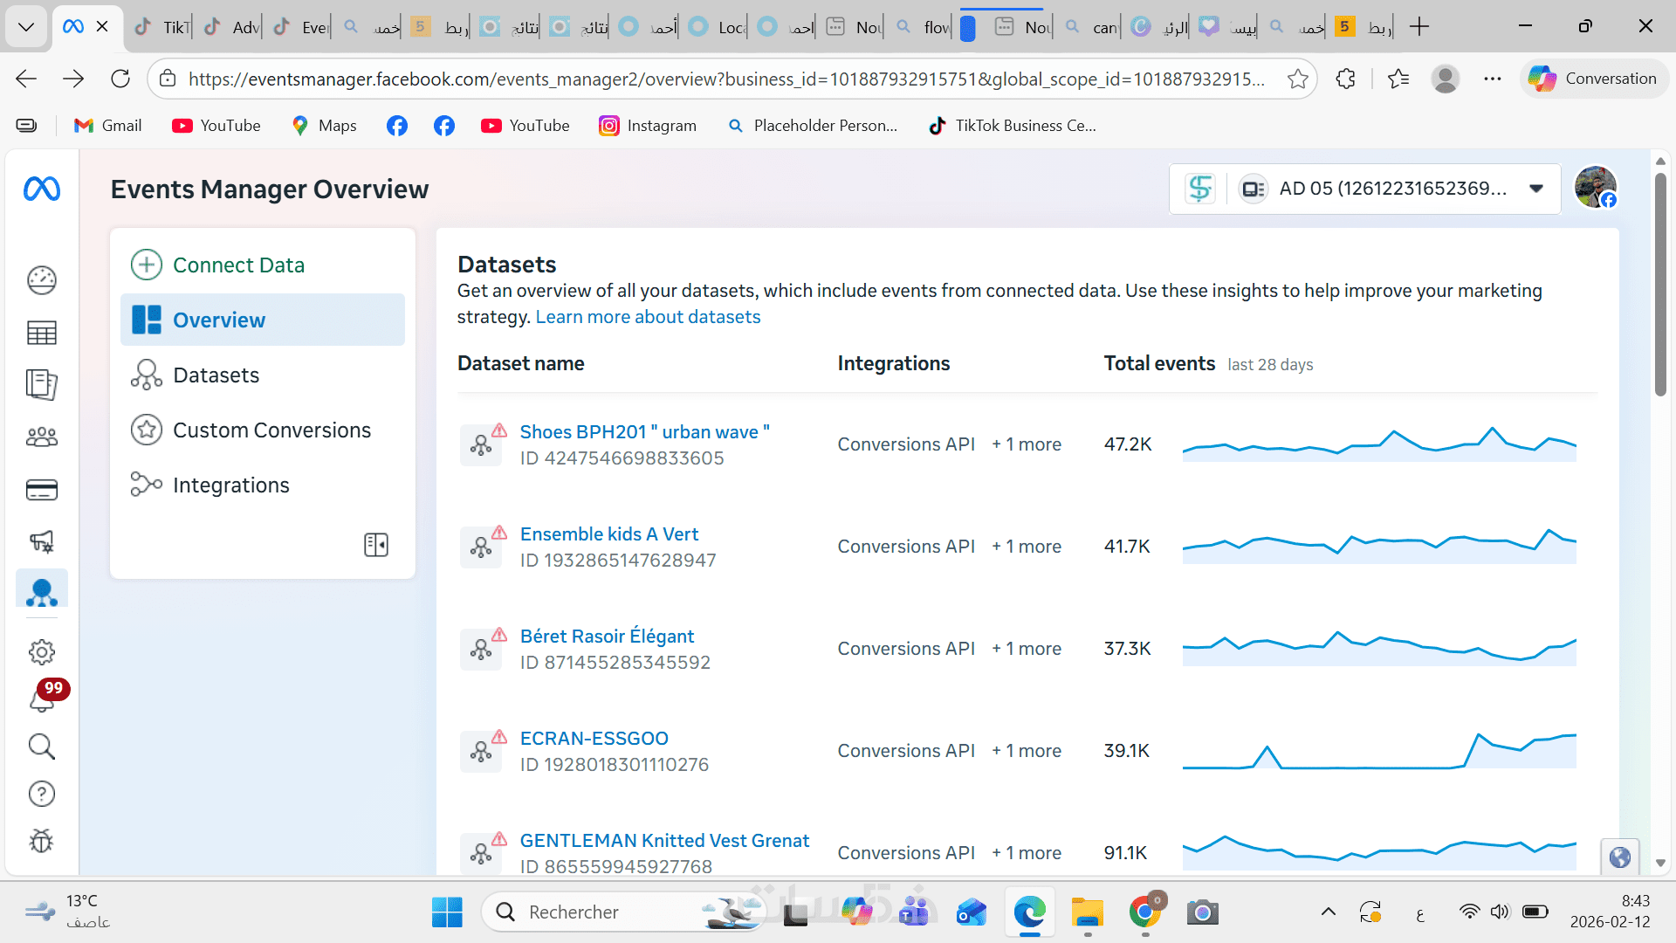Click the search magnifier in left sidebar
Image resolution: width=1676 pixels, height=943 pixels.
(x=42, y=747)
